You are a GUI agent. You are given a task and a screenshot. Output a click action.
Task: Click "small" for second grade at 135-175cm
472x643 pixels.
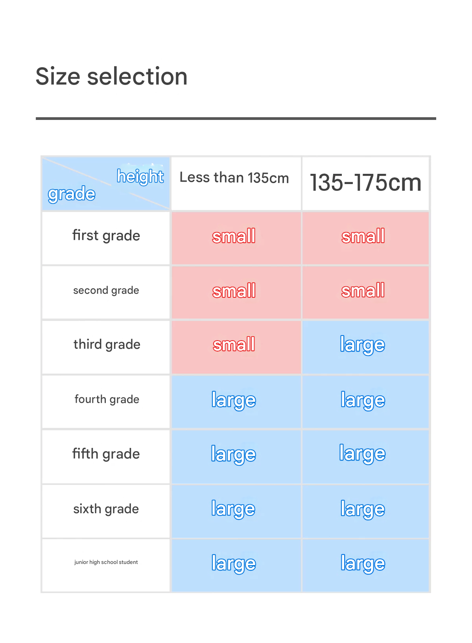tap(363, 291)
